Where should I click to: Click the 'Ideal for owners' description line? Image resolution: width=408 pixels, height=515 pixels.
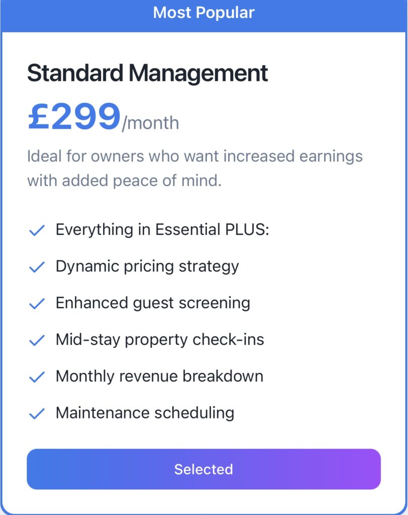pos(194,156)
